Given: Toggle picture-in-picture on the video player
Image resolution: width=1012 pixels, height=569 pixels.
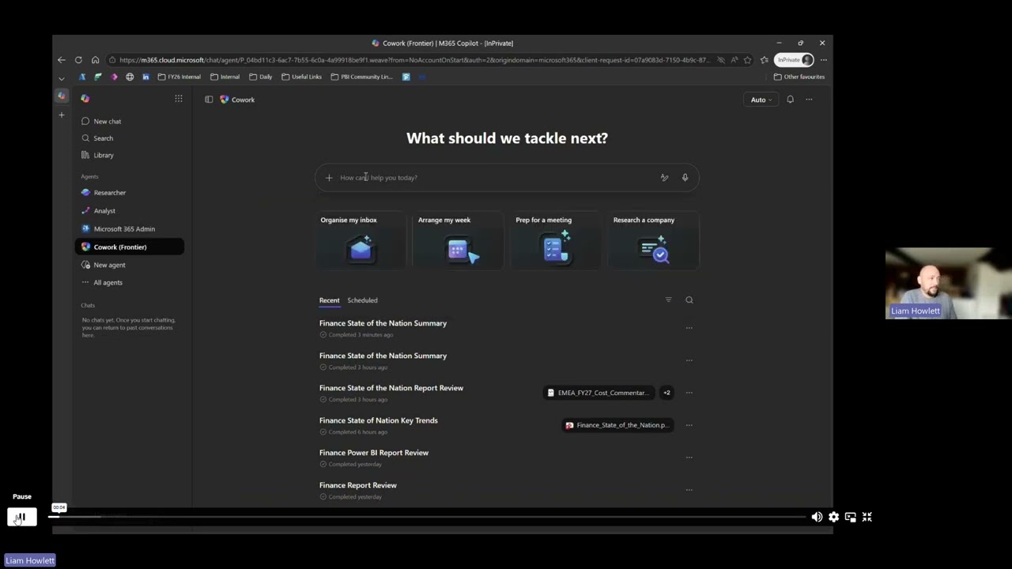Looking at the screenshot, I should click(x=850, y=517).
